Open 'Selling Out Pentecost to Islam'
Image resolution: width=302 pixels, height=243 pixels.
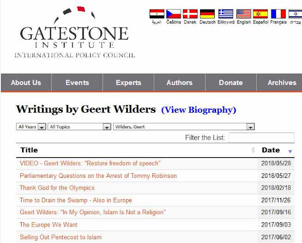pos(61,237)
